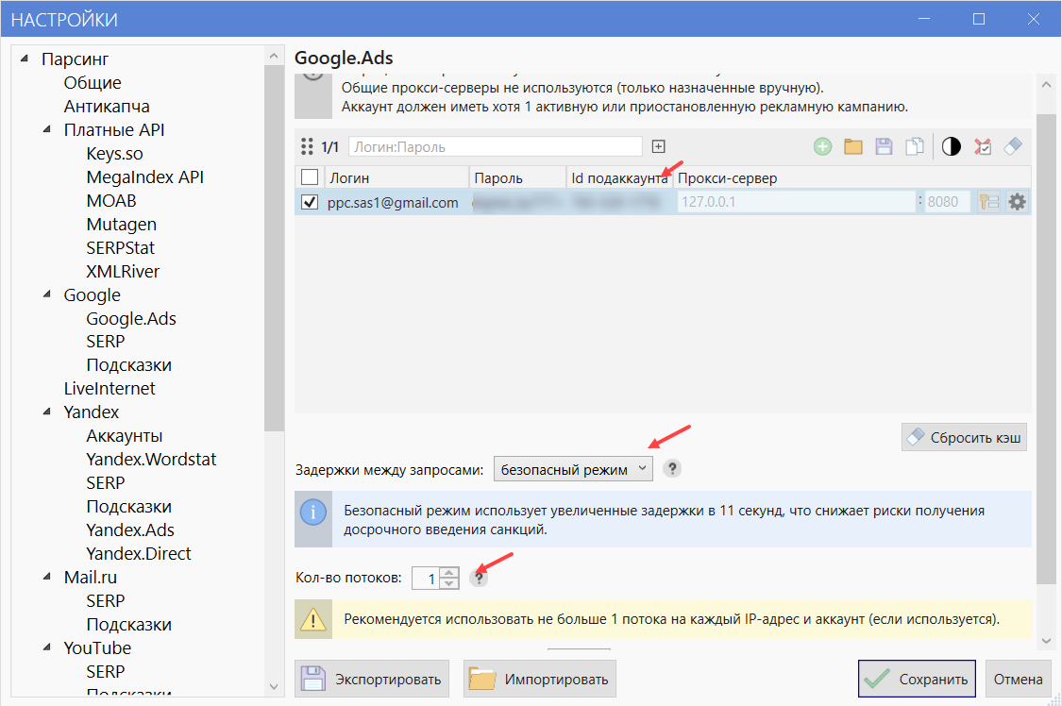The width and height of the screenshot is (1062, 706).
Task: Open the Антикапча settings section
Action: pos(107,107)
